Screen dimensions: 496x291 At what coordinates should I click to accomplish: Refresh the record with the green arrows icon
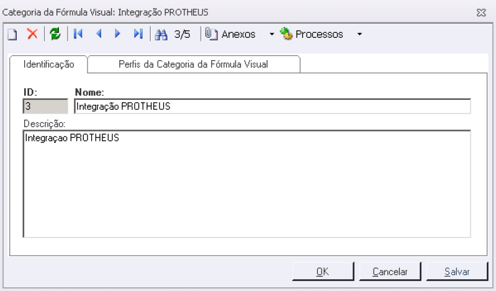(x=55, y=34)
